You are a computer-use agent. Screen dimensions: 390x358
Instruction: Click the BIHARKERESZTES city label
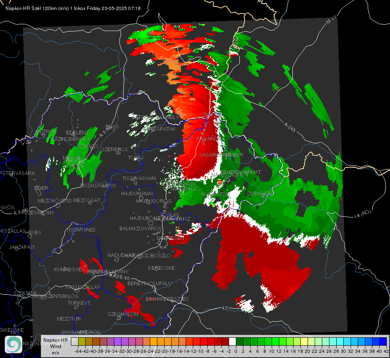click(x=167, y=299)
